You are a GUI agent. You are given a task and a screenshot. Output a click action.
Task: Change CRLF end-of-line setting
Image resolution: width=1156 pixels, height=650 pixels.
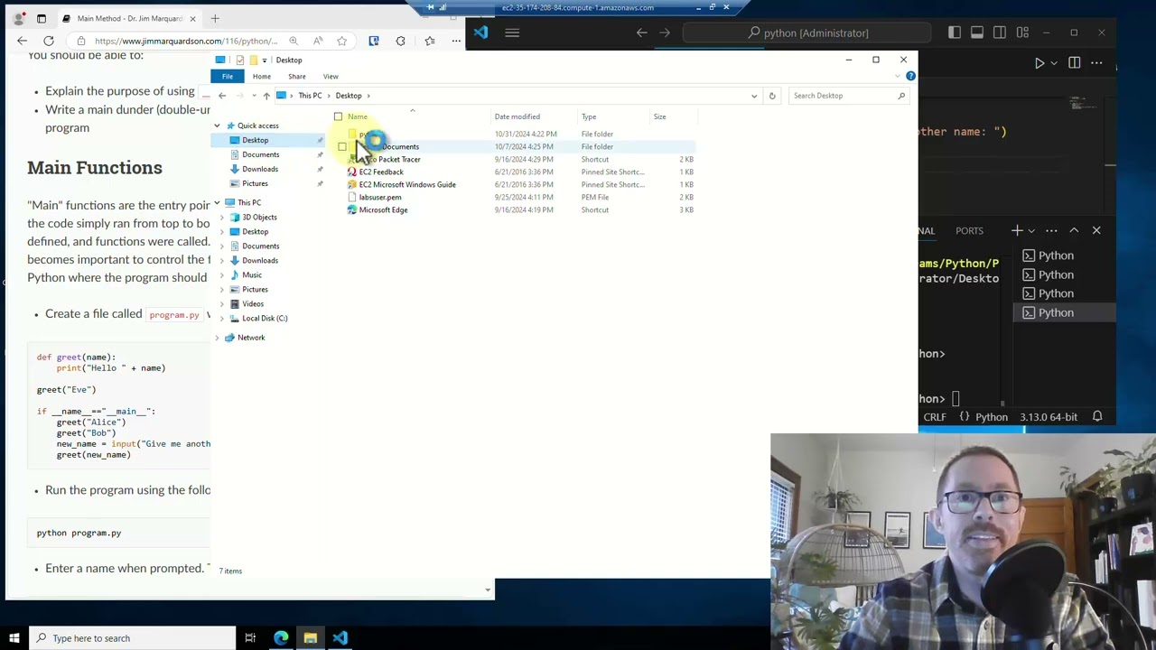935,417
